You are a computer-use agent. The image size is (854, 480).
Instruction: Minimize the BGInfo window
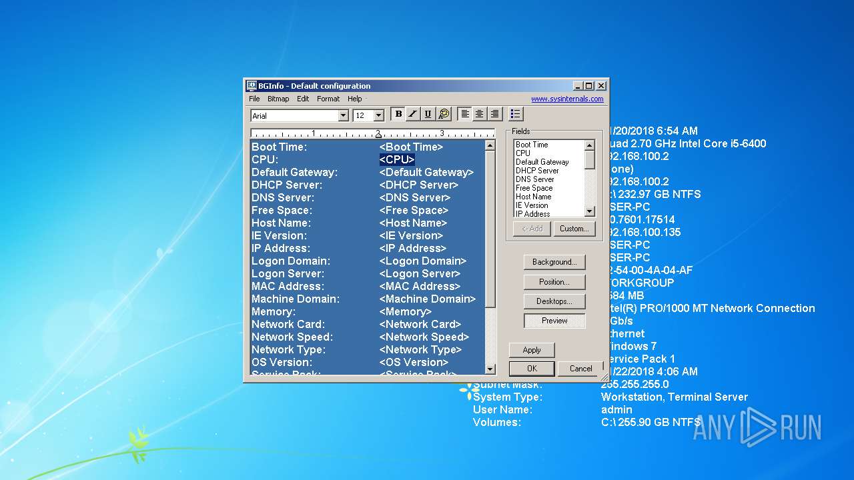tap(578, 85)
